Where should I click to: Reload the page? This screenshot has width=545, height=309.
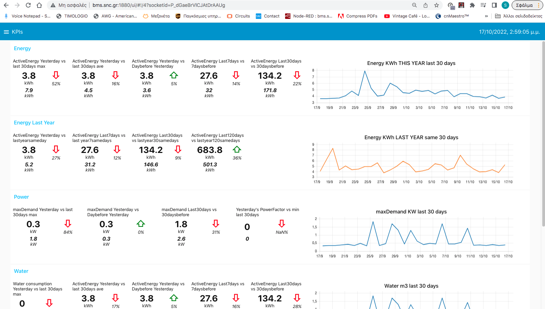point(28,5)
